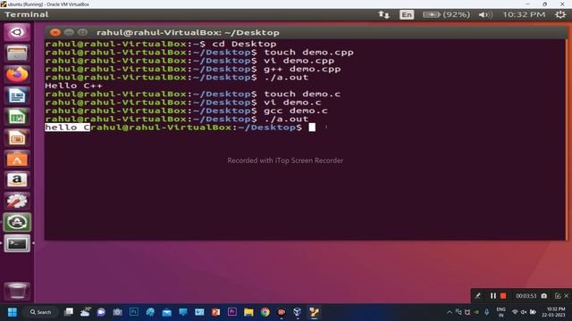Click the highlighted 'hello C' output text
572x321 pixels.
tap(68, 127)
